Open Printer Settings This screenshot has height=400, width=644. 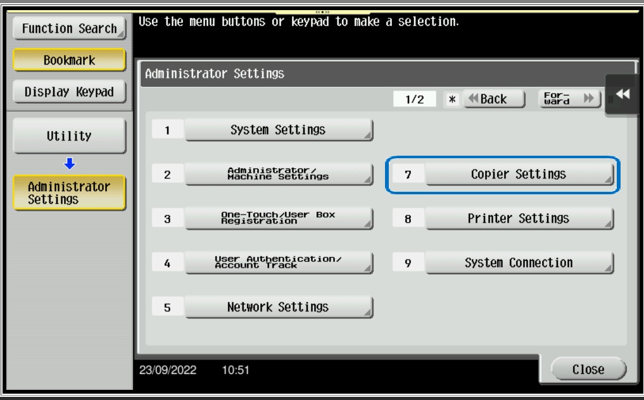pos(519,218)
